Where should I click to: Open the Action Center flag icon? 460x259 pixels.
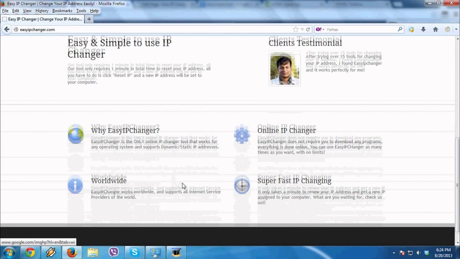coord(402,253)
